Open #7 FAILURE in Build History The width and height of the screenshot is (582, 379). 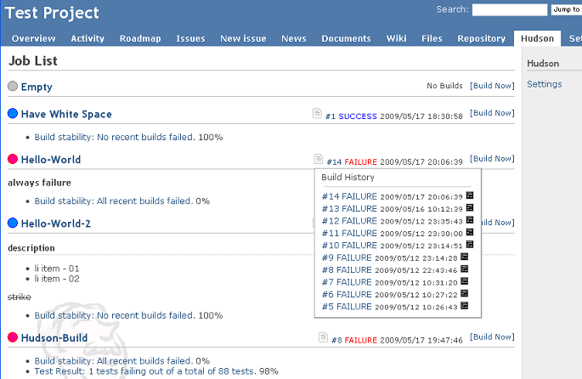[x=347, y=282]
